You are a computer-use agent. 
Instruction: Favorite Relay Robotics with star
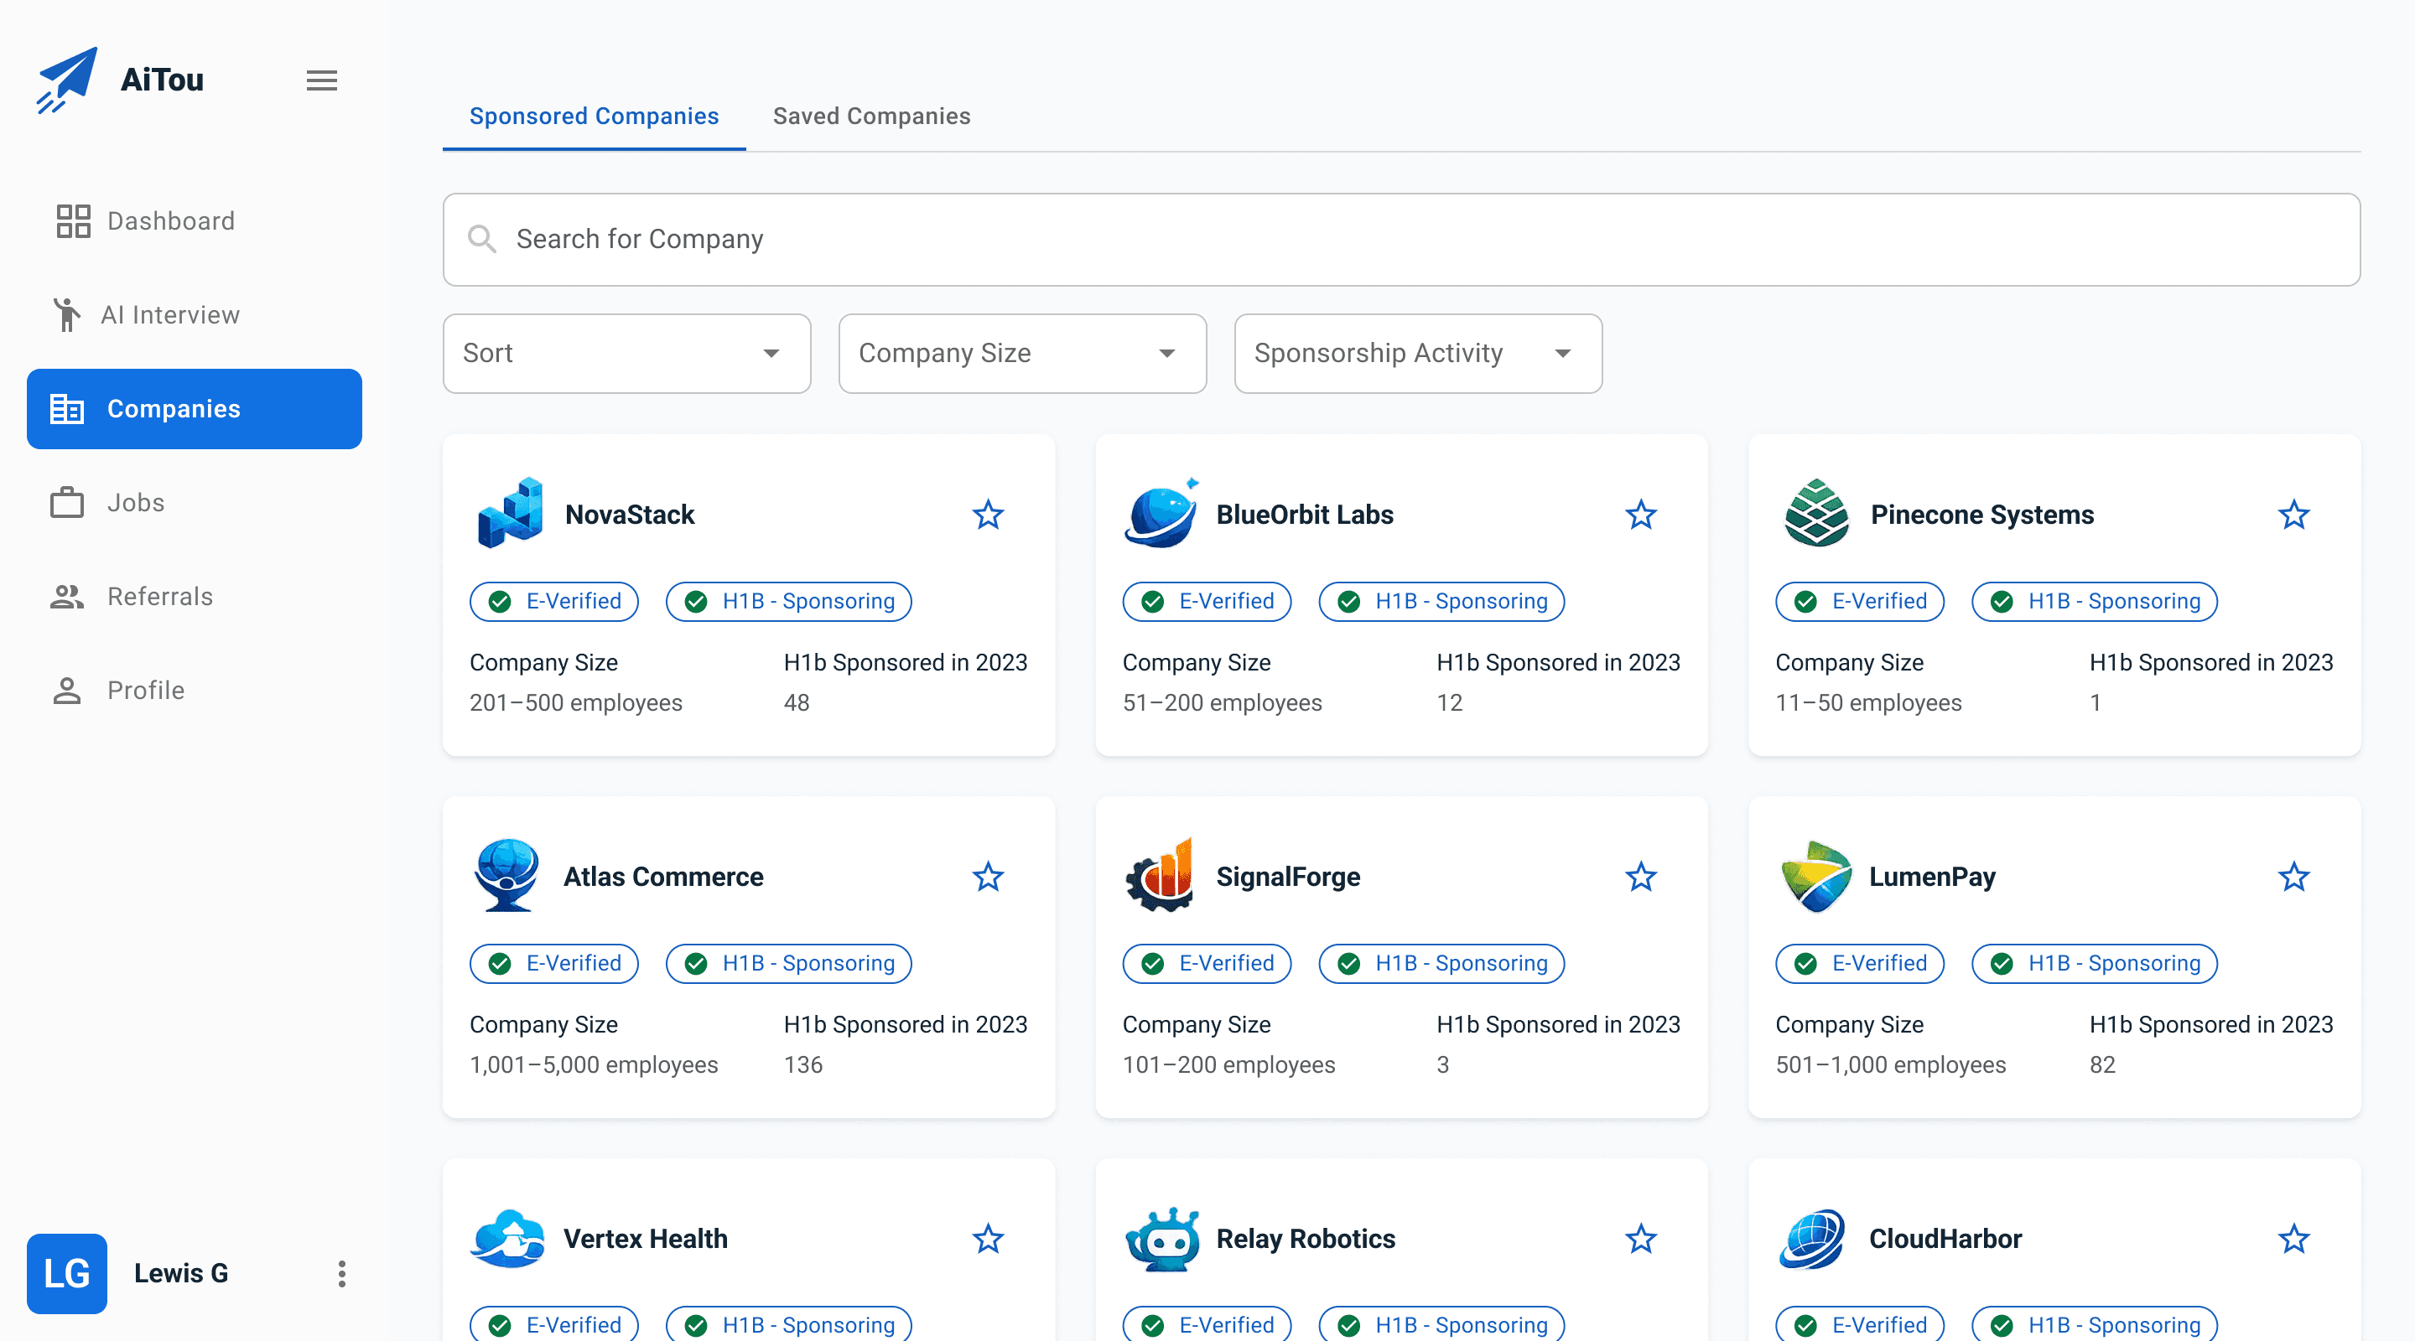point(1641,1239)
